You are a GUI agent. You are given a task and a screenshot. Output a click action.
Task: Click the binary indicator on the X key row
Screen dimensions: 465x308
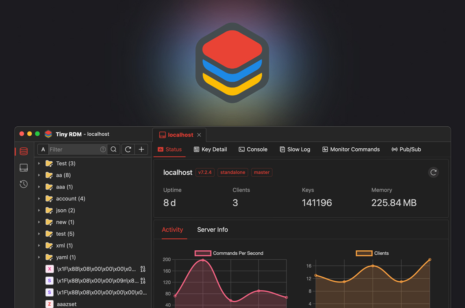pyautogui.click(x=143, y=269)
